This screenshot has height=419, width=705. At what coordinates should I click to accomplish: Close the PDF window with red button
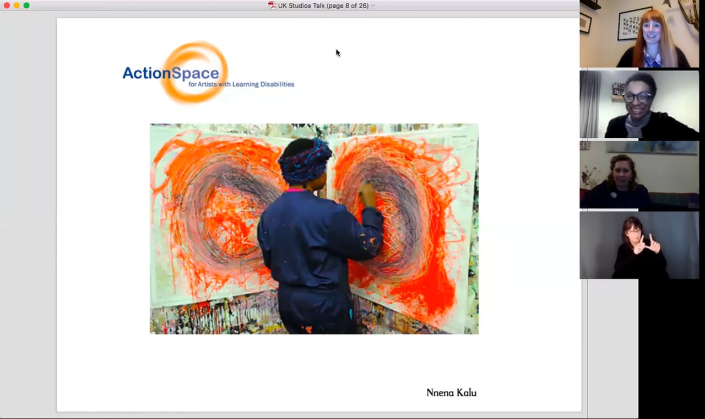7,6
